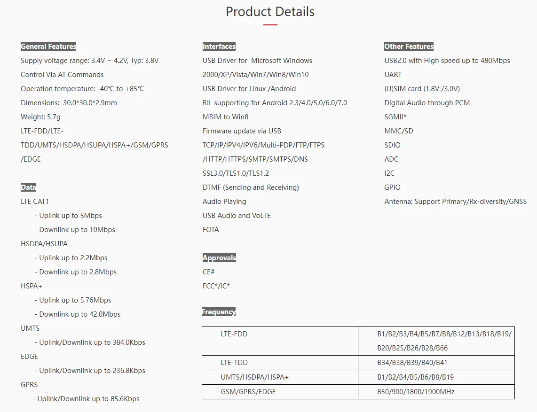
Task: Click the LTE-FDD table row label
Action: (x=234, y=334)
